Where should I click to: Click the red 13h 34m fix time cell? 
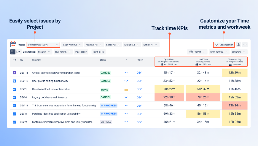[x=235, y=106]
